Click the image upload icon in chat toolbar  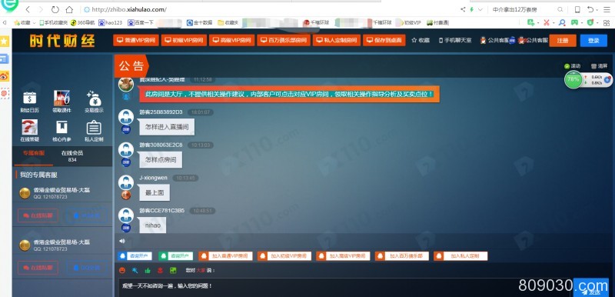pos(173,270)
